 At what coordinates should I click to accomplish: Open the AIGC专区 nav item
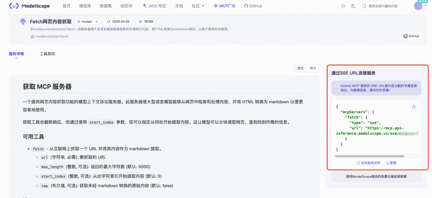[154, 6]
